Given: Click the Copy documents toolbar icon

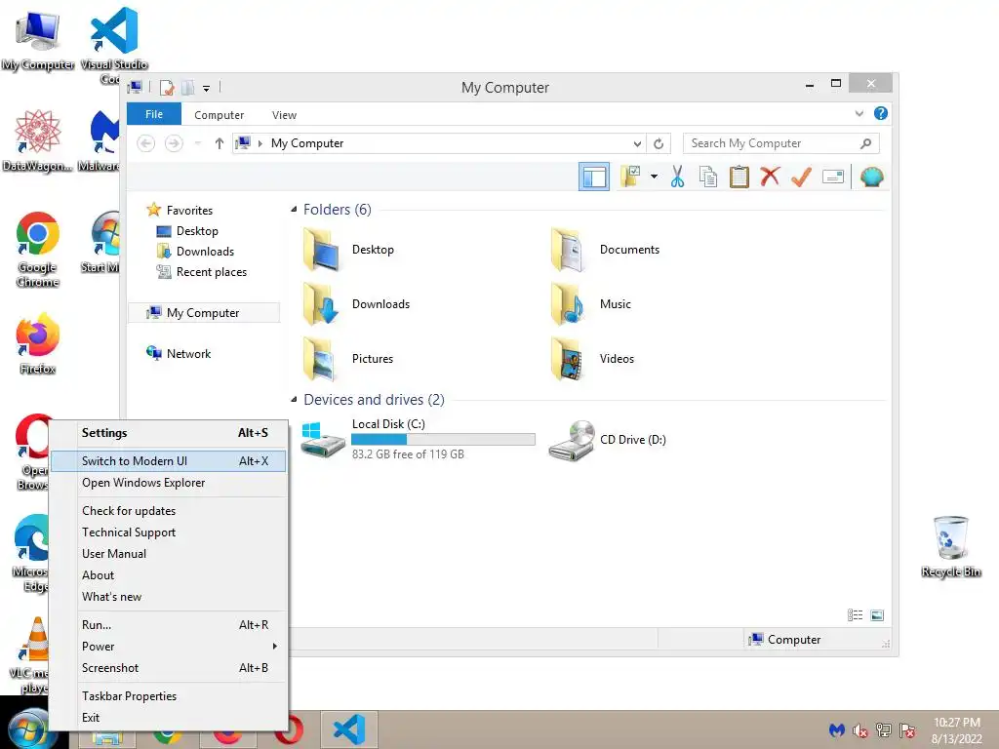Looking at the screenshot, I should (708, 177).
